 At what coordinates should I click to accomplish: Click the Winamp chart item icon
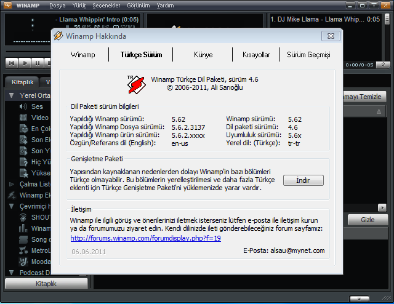click(x=23, y=228)
